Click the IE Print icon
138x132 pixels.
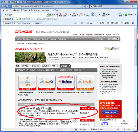(91, 23)
